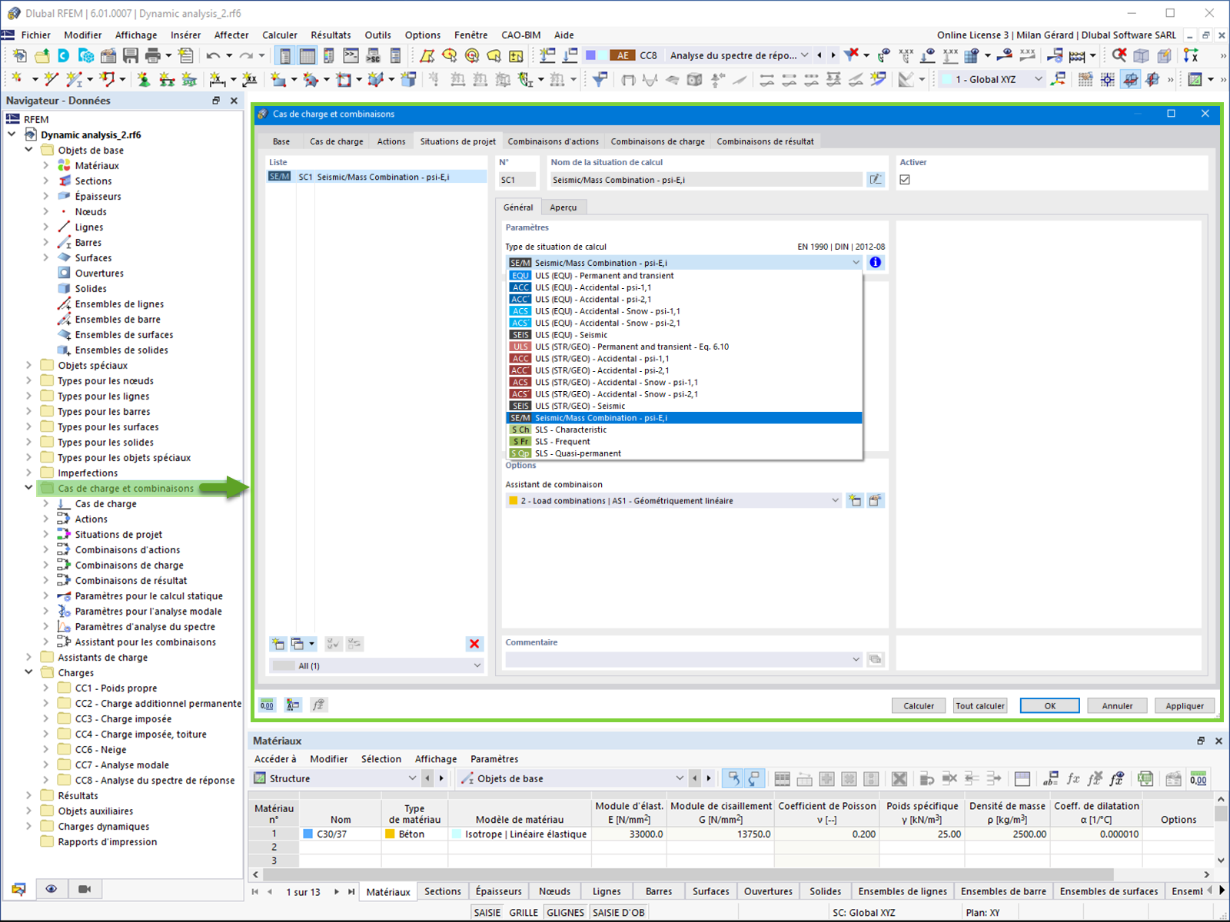The width and height of the screenshot is (1230, 922).
Task: Click edit combination wizard icon
Action: 875,501
